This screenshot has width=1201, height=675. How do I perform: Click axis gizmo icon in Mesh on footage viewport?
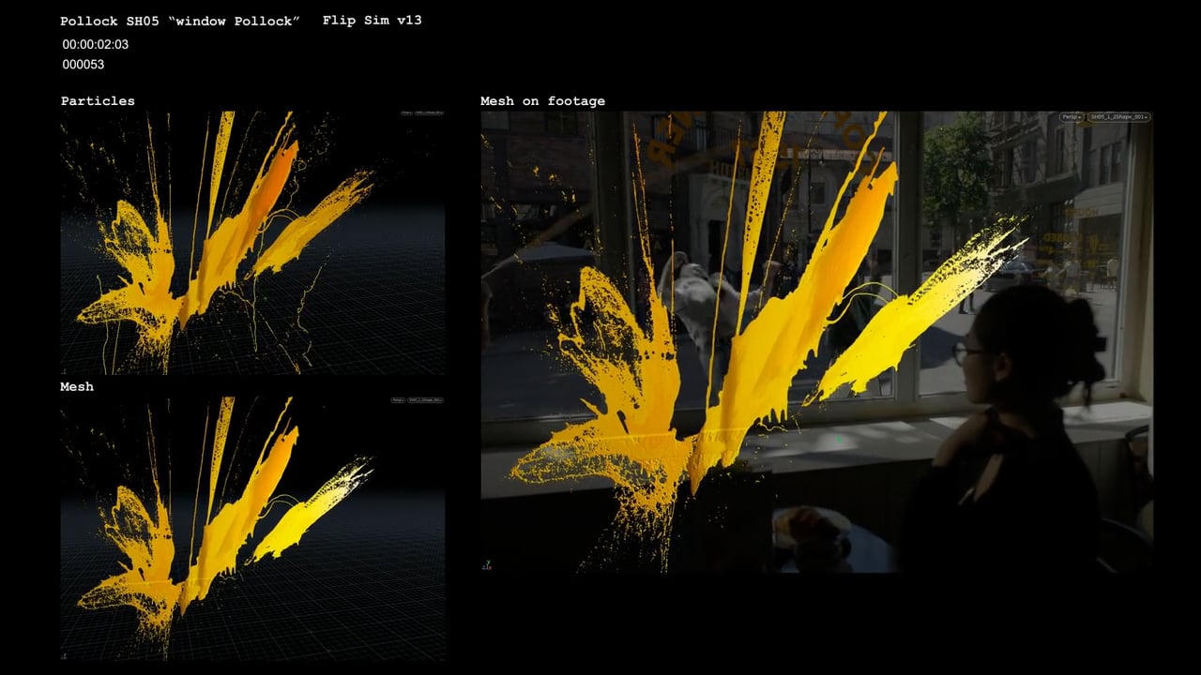click(488, 564)
